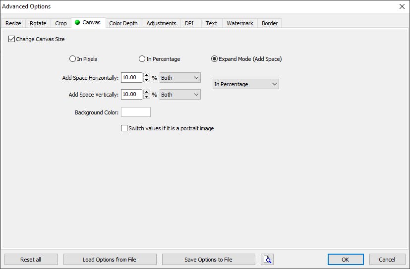The image size is (410, 269).
Task: Increase Add Space Horizontally with up arrow
Action: point(146,75)
